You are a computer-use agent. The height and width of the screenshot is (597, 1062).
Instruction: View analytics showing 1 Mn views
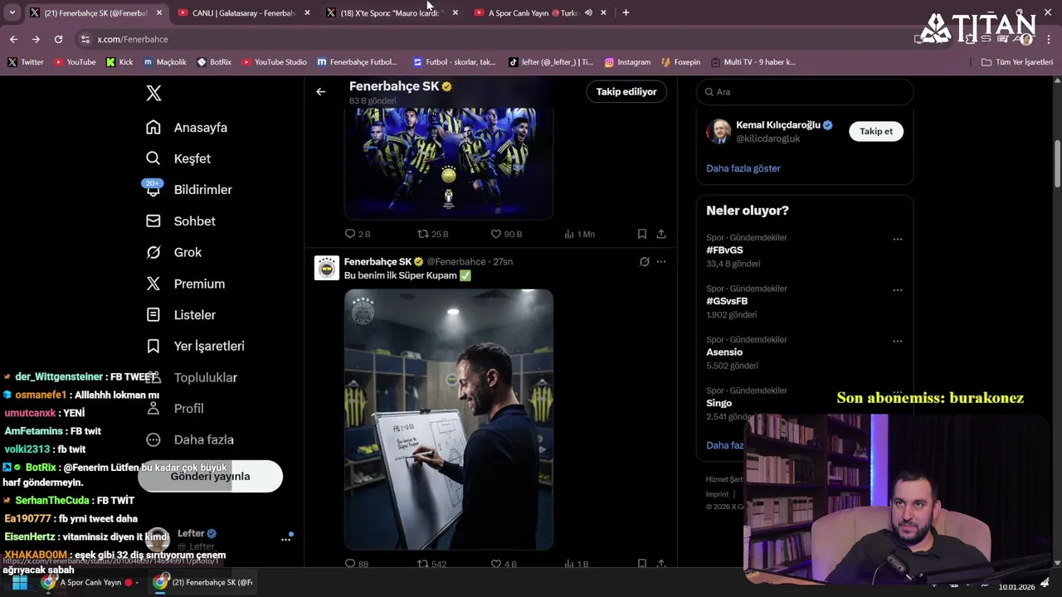[579, 234]
